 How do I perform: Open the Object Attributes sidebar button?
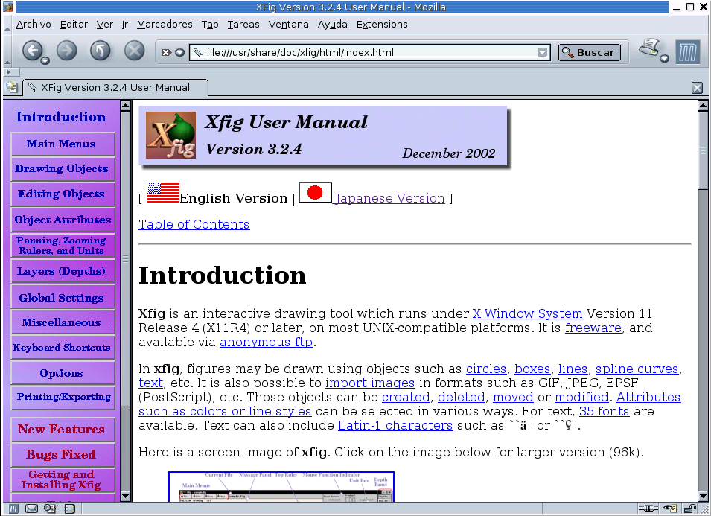pos(63,220)
